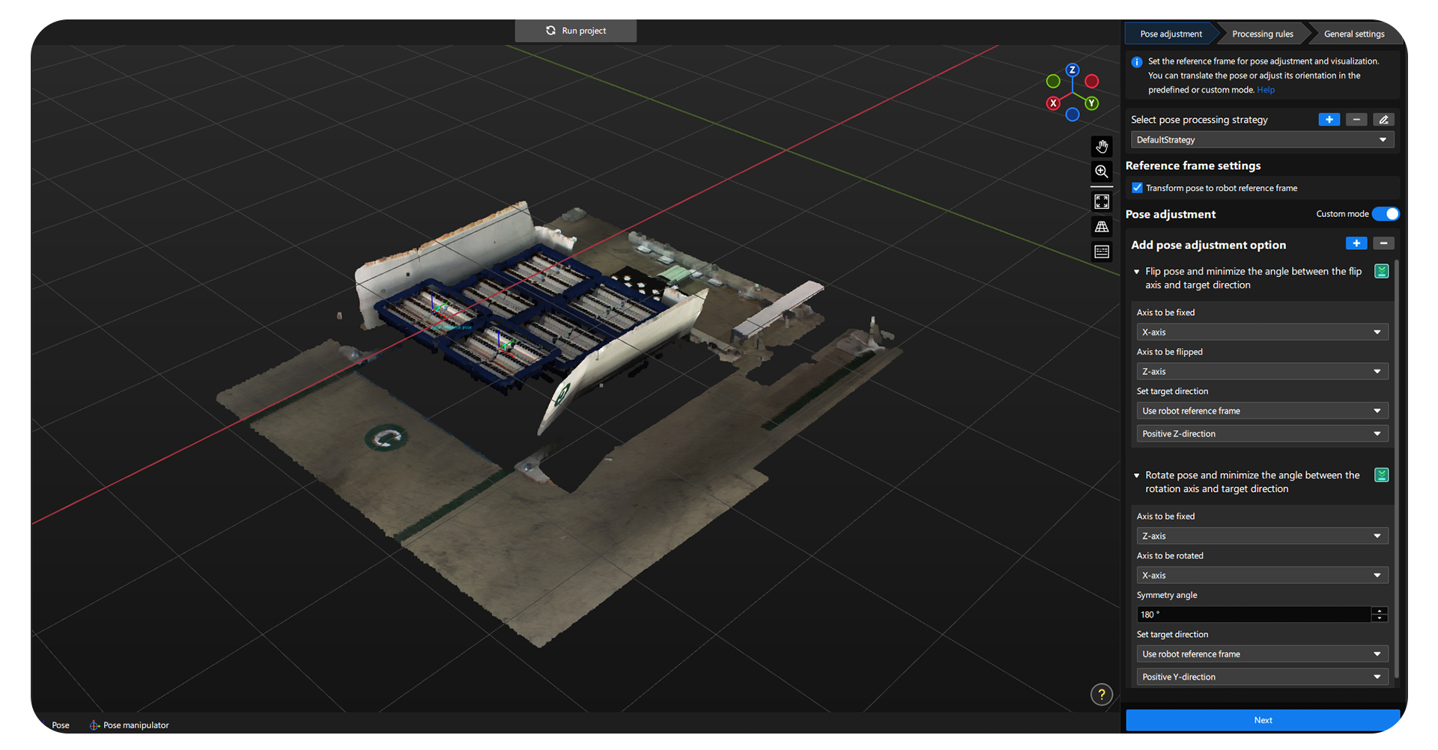1438x750 pixels.
Task: Click the Run project button
Action: pos(575,31)
